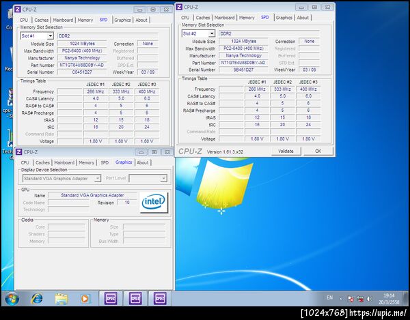Click Correction value None in Slot #1 window
The width and height of the screenshot is (410, 320).
[148, 44]
